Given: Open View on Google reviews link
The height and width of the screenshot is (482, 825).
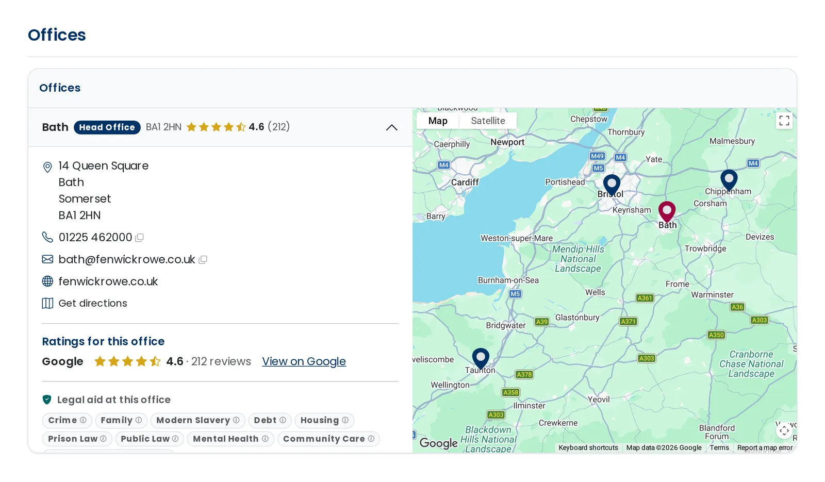Looking at the screenshot, I should click(x=304, y=361).
